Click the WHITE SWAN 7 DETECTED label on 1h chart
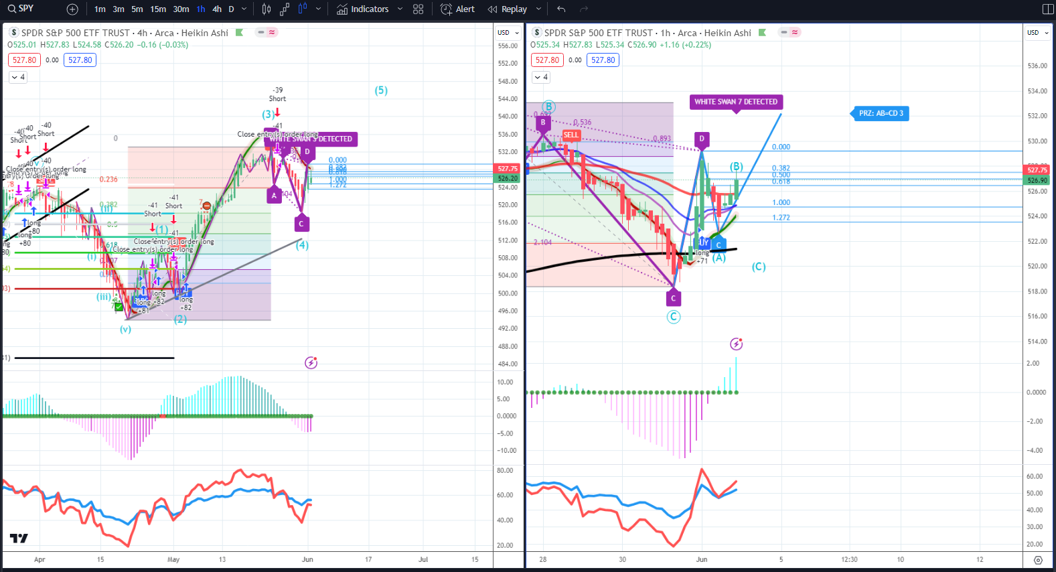Image resolution: width=1056 pixels, height=572 pixels. coord(736,102)
